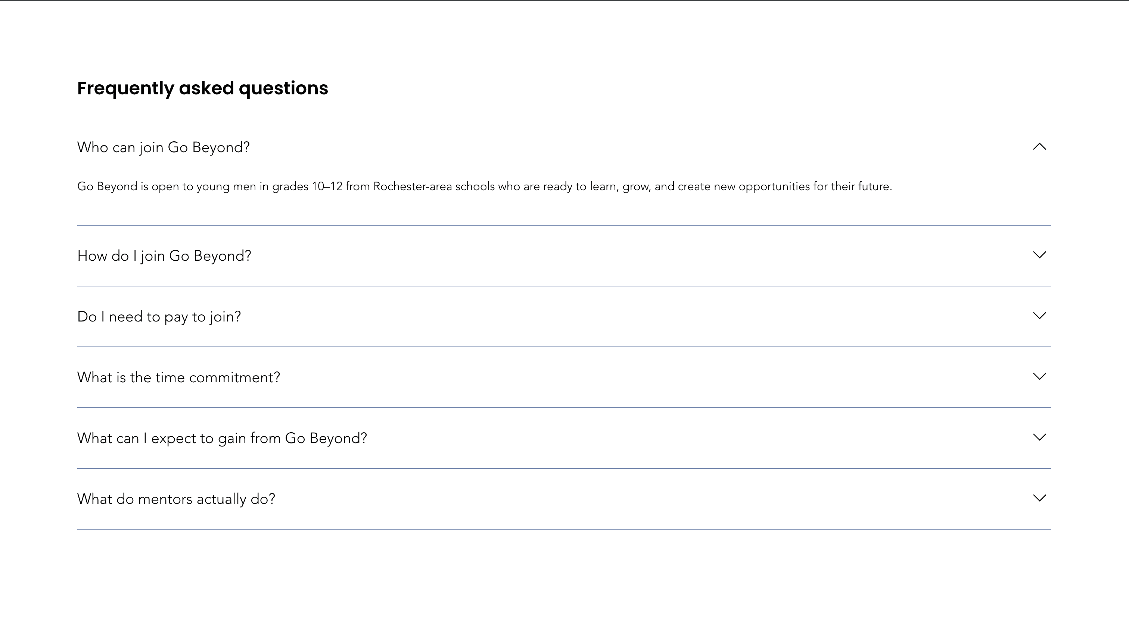The height and width of the screenshot is (640, 1129).
Task: Click chevron beside 'What do mentors actually do?'
Action: coord(1039,498)
